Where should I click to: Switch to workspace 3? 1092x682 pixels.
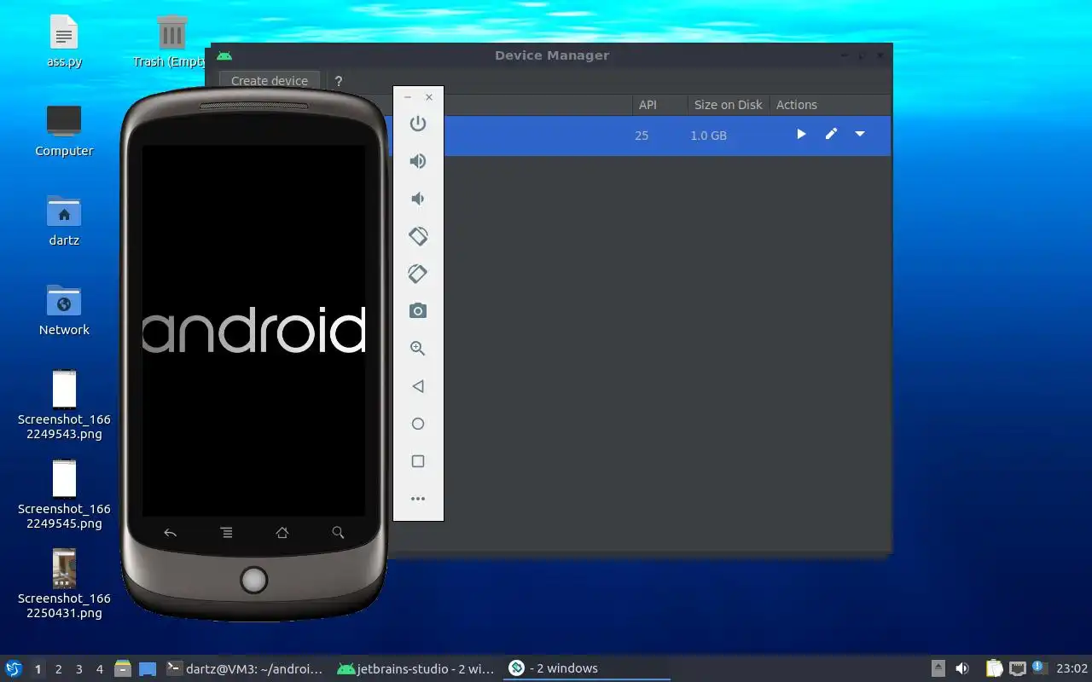pos(79,669)
